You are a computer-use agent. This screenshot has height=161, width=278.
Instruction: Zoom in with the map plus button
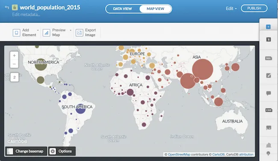coord(14,56)
